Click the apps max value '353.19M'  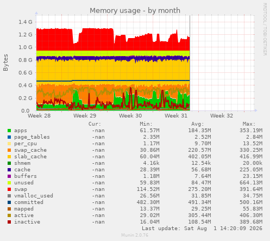[x=251, y=131]
